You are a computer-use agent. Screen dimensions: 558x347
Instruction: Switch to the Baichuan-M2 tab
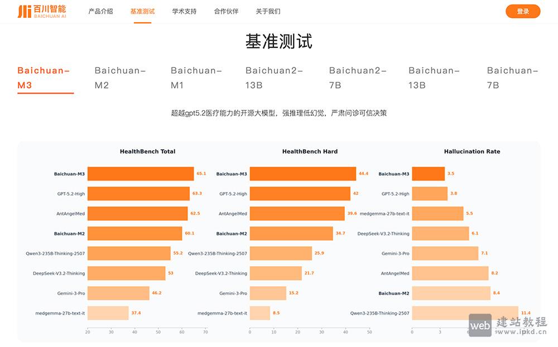point(120,78)
